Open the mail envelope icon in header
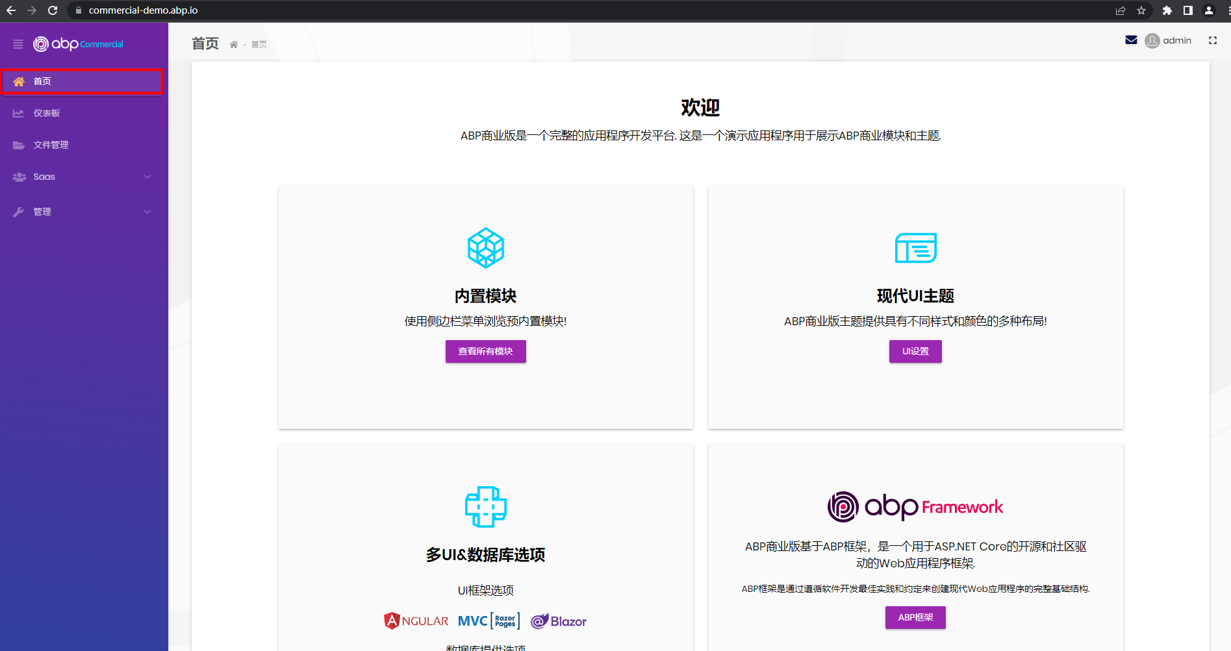The width and height of the screenshot is (1231, 651). pyautogui.click(x=1131, y=40)
